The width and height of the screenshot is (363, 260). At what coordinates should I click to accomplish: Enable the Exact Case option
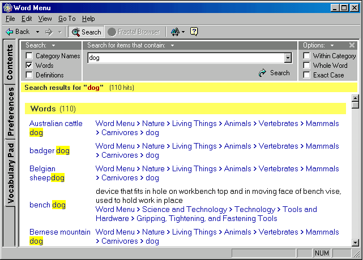306,75
